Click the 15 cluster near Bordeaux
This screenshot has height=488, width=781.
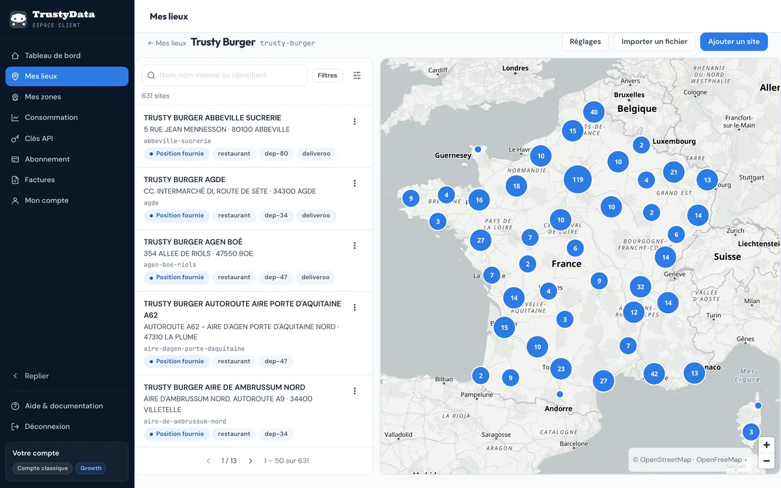504,328
